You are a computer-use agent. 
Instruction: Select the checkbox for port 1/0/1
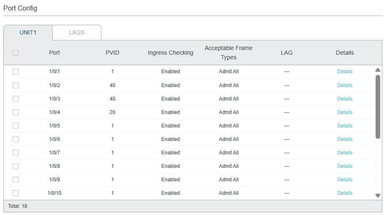(x=16, y=72)
